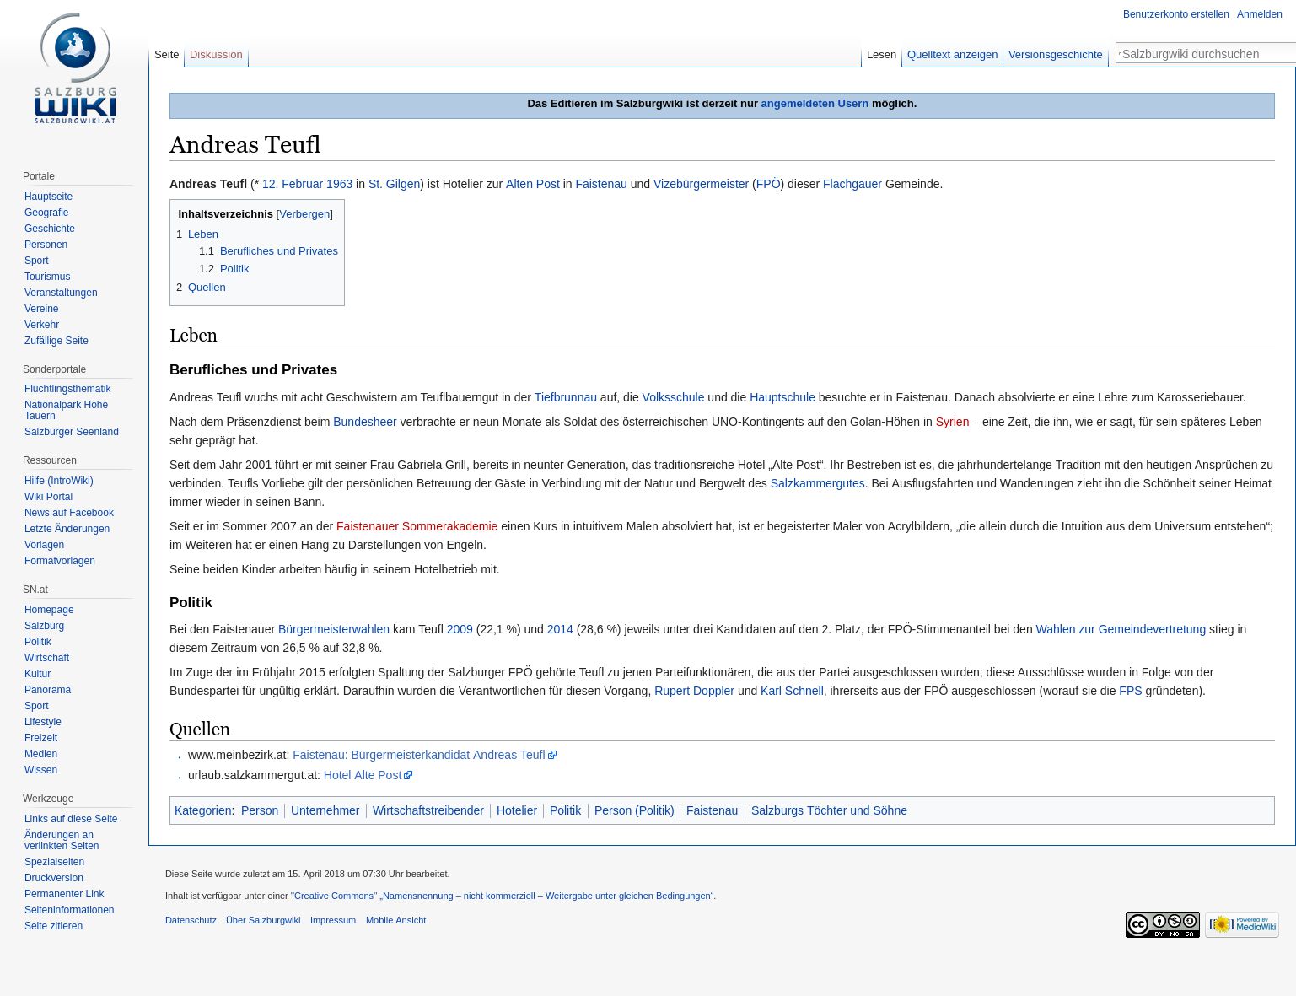Open the Tiefbrunnau link
The image size is (1296, 996).
(565, 397)
